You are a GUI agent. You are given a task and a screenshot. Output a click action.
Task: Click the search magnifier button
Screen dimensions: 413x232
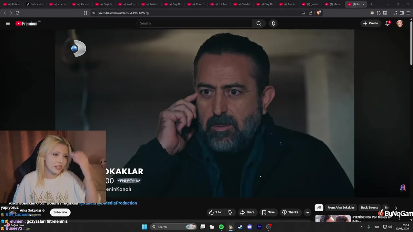[259, 23]
